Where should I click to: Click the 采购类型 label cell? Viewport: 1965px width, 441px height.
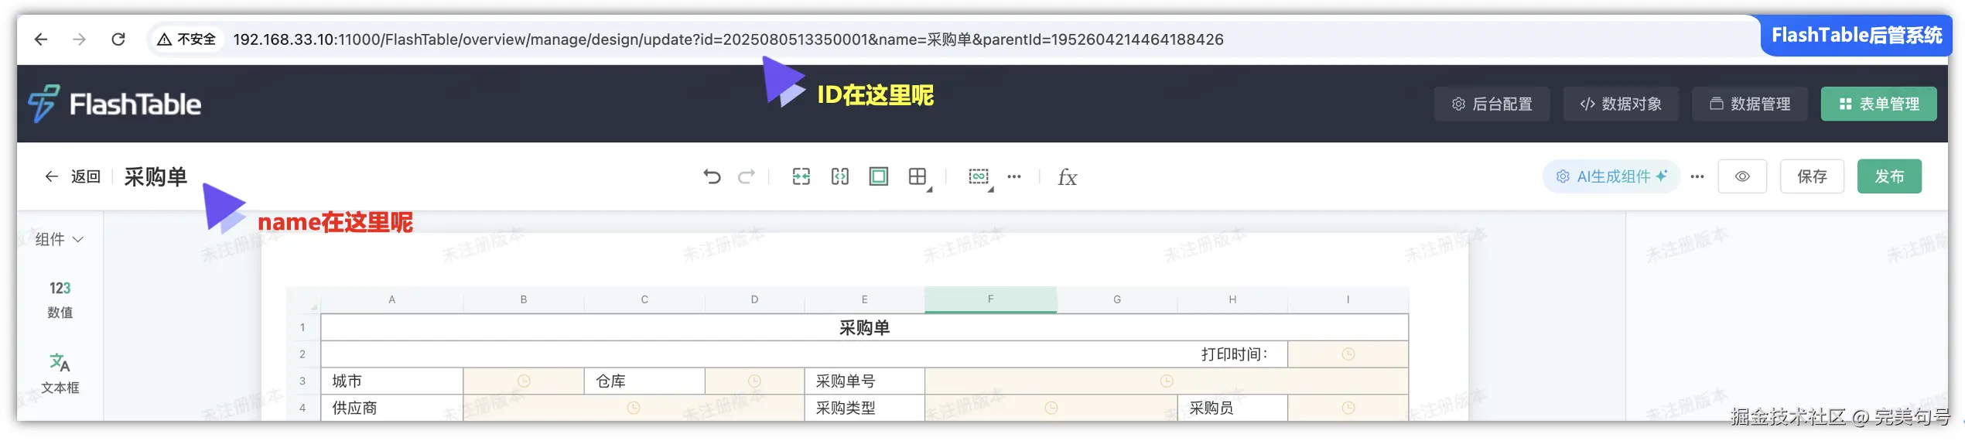(864, 408)
